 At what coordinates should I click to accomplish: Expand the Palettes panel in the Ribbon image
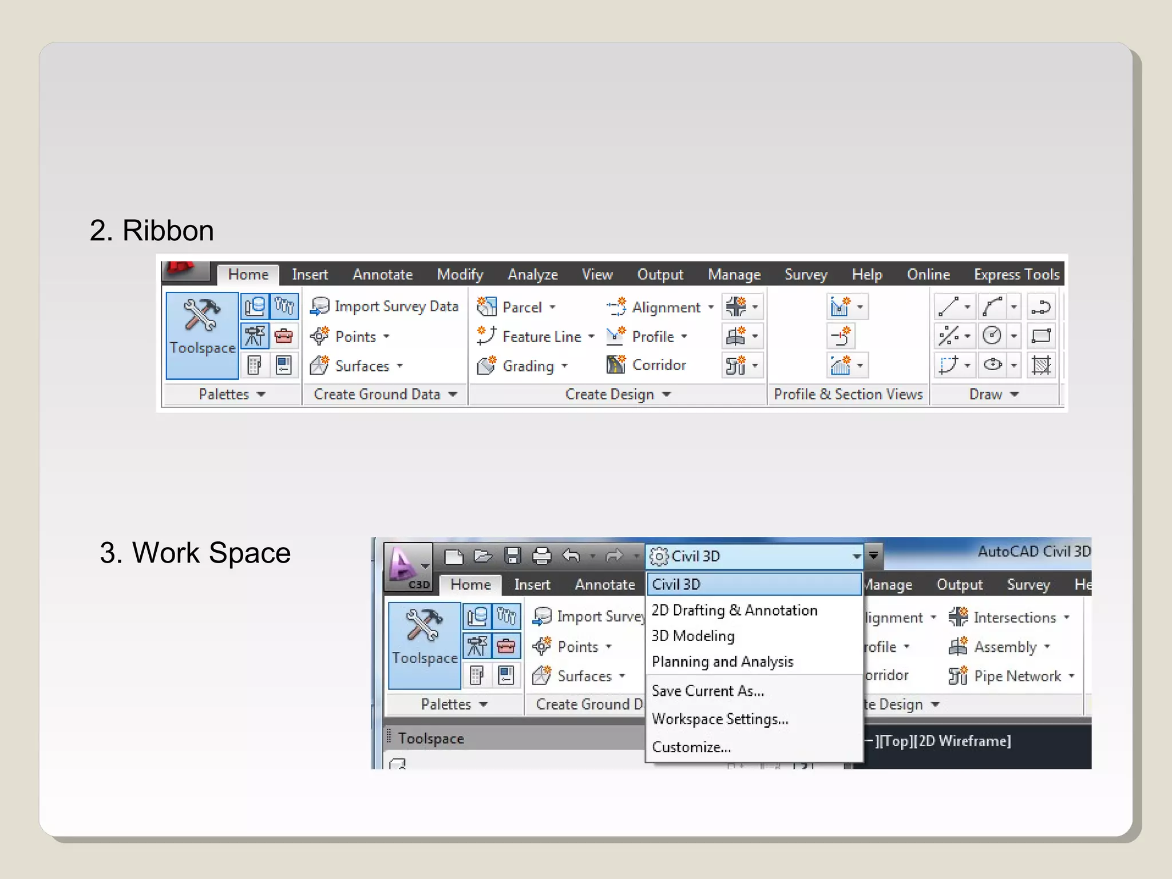click(x=232, y=394)
